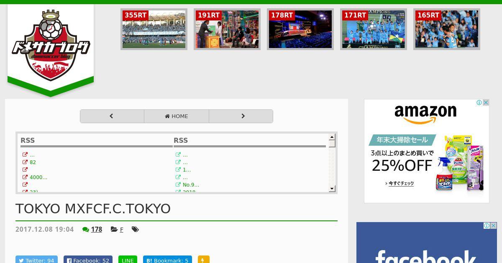Screen dimensions: 502x263
Task: Open the '82' RSS link
Action: (x=33, y=162)
